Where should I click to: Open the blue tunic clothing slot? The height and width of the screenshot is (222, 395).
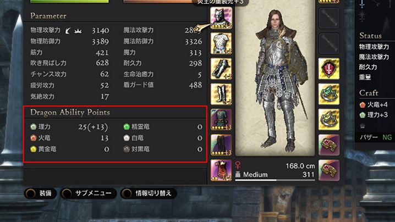[x=221, y=120]
